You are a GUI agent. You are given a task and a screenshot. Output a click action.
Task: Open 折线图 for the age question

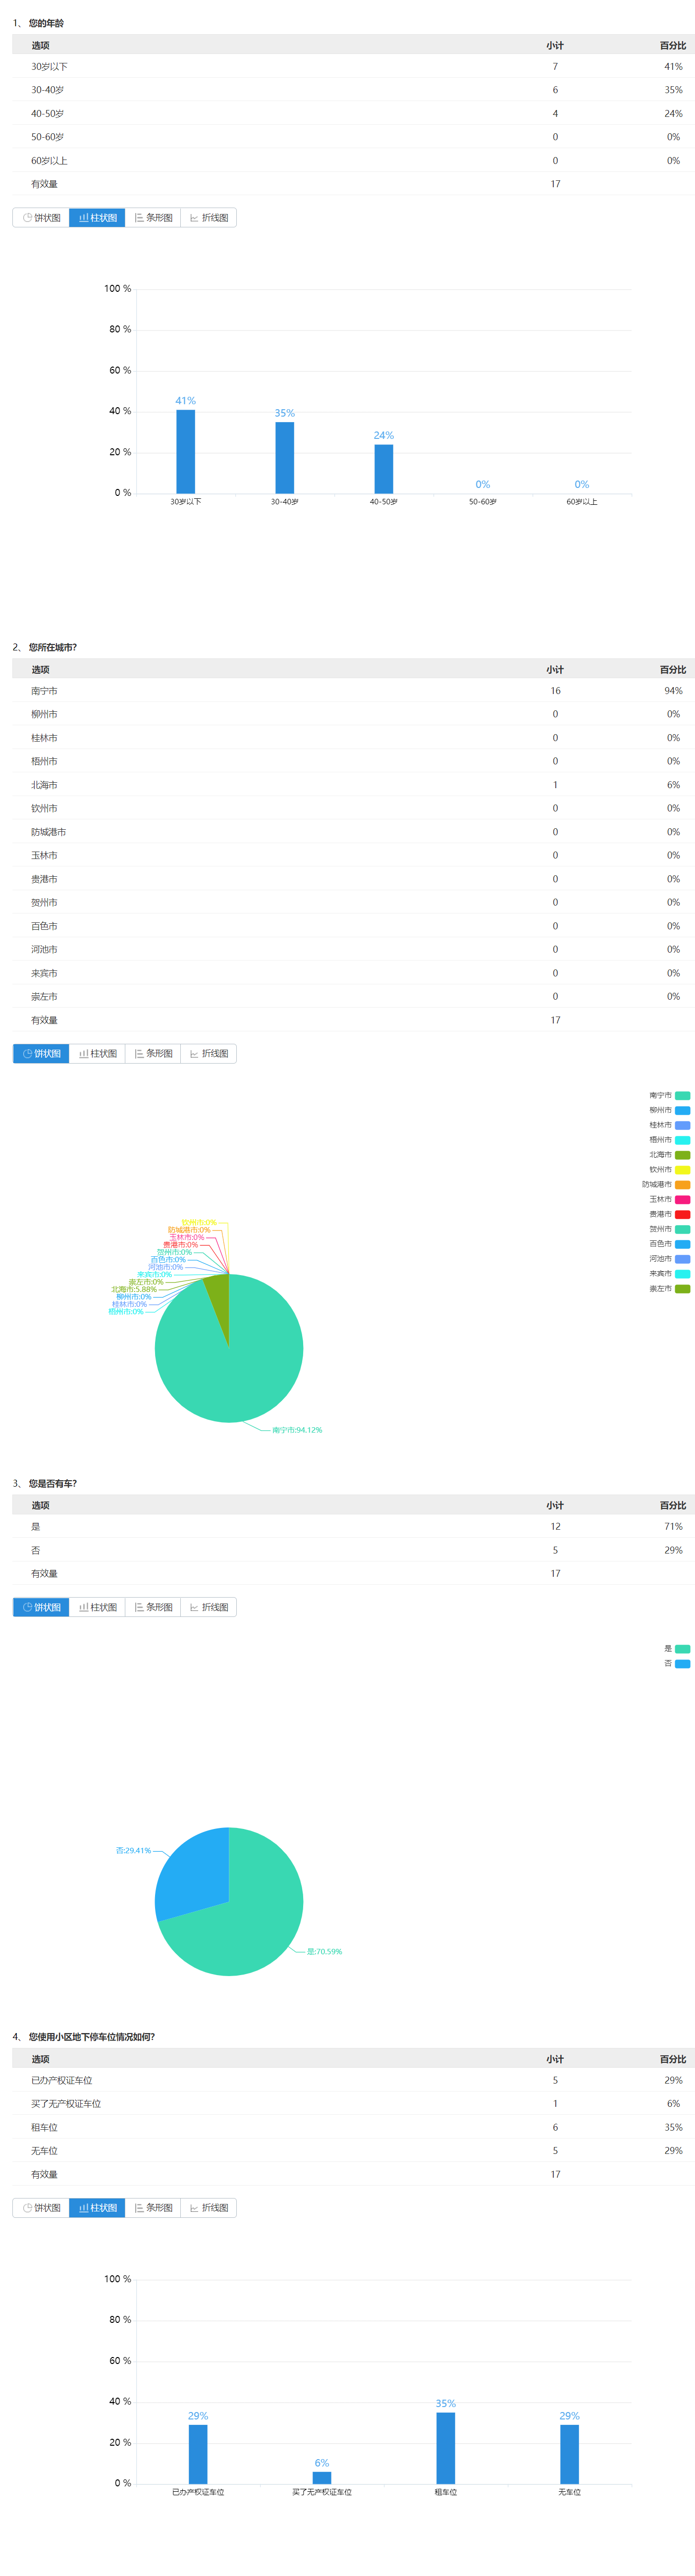209,218
